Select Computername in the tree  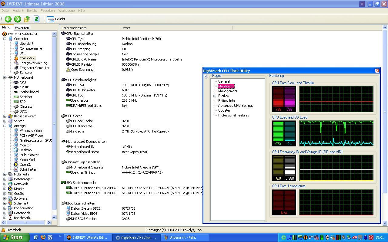point(31,48)
